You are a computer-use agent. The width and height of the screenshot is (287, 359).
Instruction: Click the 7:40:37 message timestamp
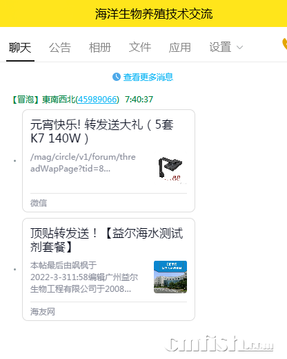point(139,100)
